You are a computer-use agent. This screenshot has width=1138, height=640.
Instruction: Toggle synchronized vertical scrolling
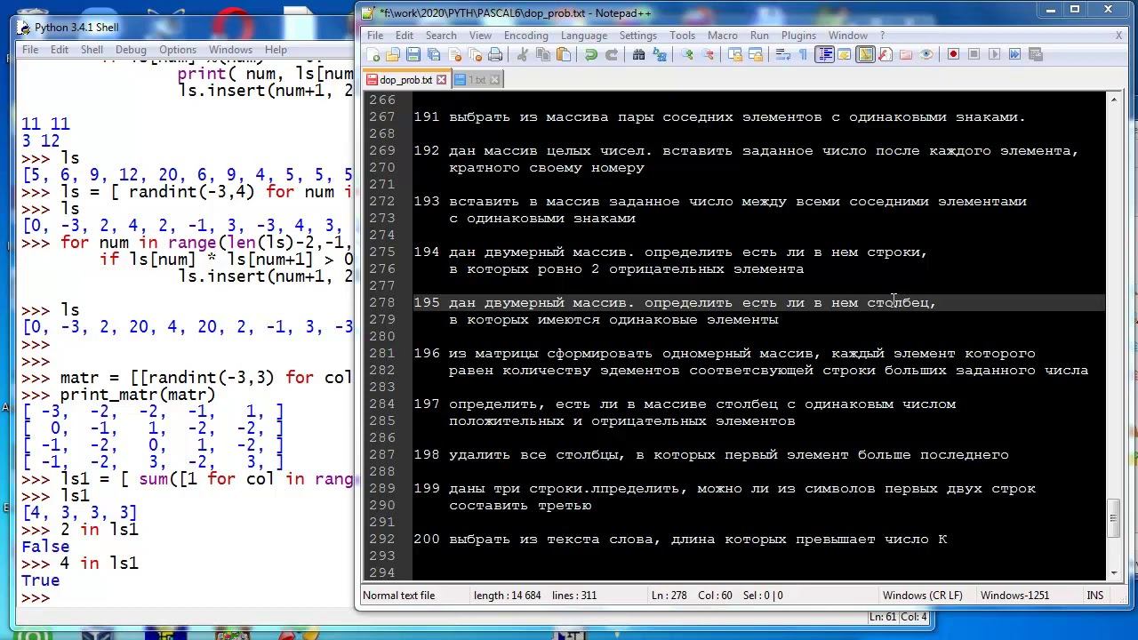(736, 54)
